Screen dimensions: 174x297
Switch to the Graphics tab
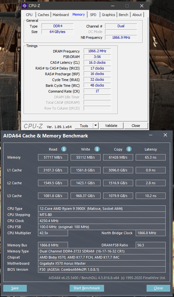tap(109, 15)
